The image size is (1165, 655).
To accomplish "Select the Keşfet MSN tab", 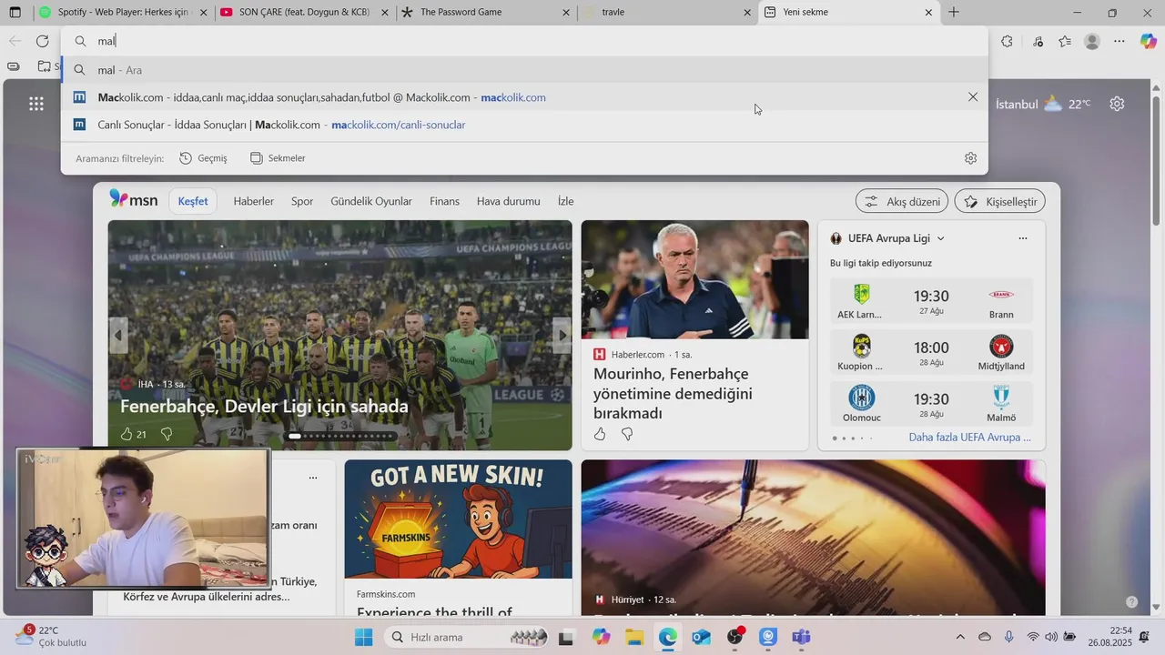I will pyautogui.click(x=193, y=201).
